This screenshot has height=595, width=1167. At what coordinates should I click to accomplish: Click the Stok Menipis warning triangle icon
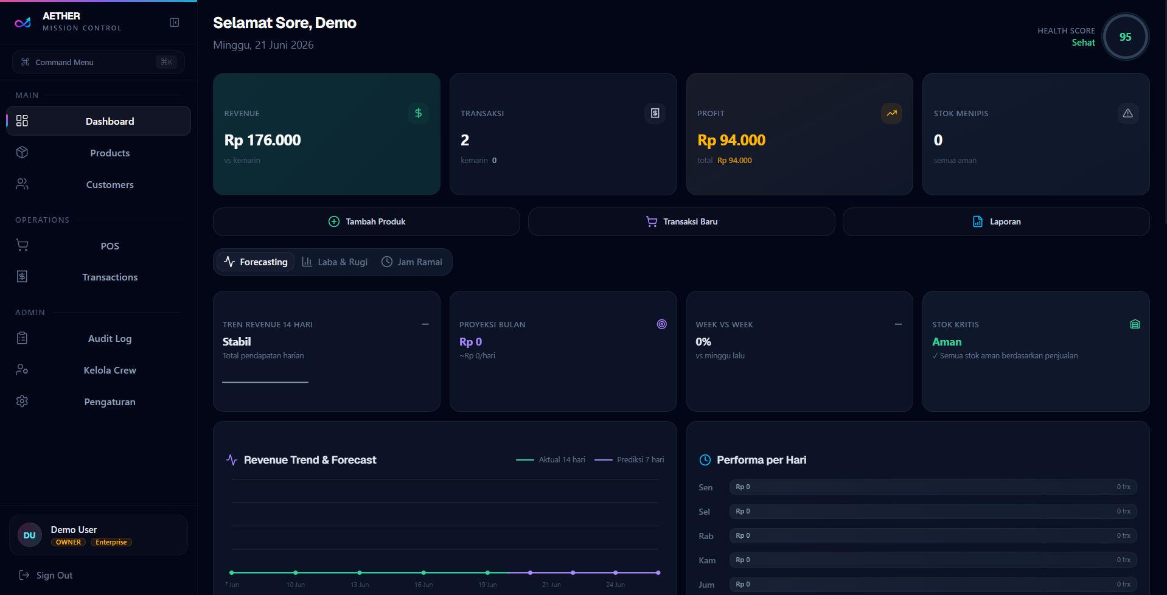[x=1127, y=113]
